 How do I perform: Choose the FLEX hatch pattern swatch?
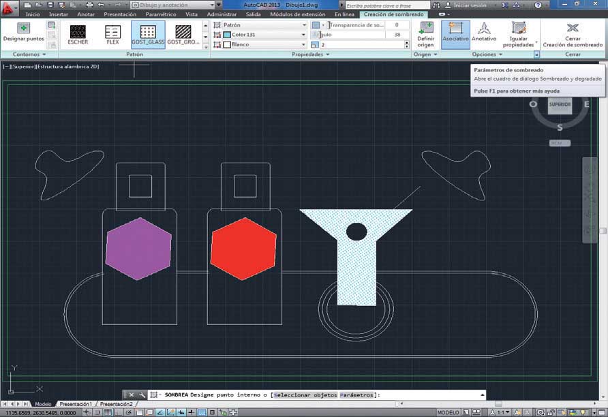click(112, 32)
